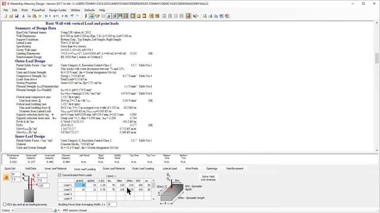
Task: Toggle the Concentrated Point Loads checkbox
Action: (59, 175)
